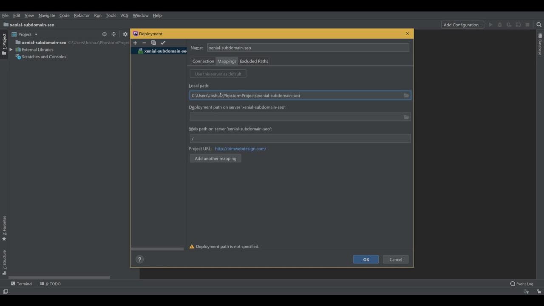Switch to Excluded Paths tab
Image resolution: width=544 pixels, height=306 pixels.
[254, 61]
